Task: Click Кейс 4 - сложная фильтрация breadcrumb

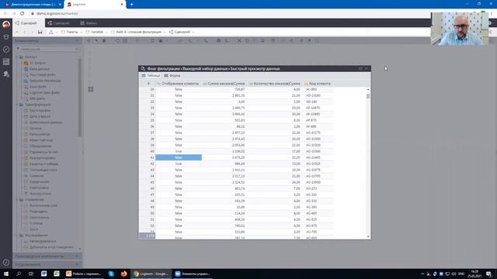Action: [x=138, y=33]
